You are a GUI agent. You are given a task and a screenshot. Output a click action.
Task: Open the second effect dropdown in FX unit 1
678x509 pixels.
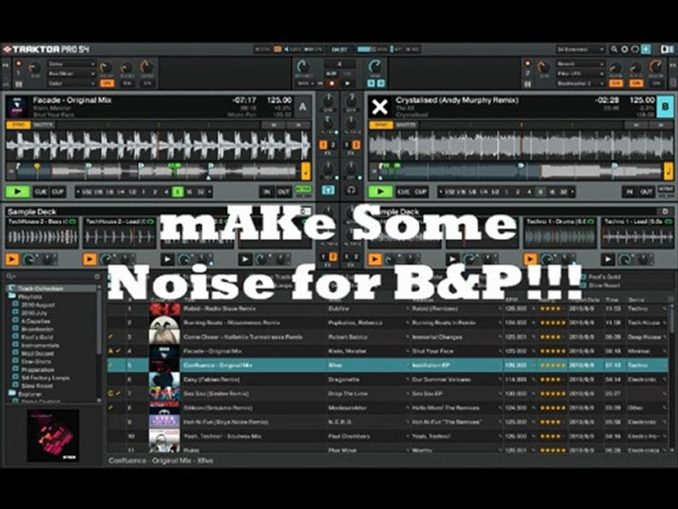point(71,74)
